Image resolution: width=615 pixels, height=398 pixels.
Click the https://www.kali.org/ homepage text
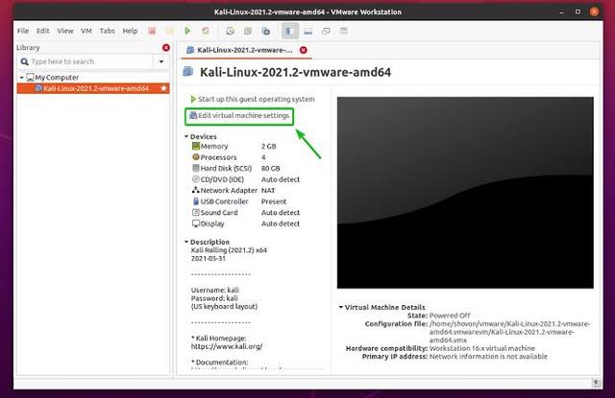pyautogui.click(x=227, y=346)
